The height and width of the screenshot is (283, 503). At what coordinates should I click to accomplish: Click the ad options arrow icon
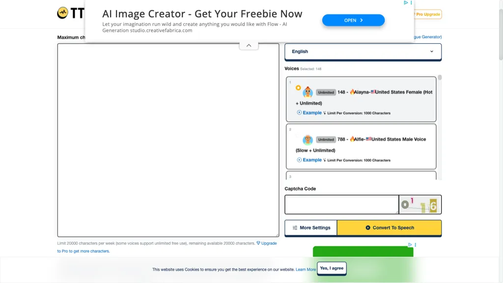point(406,3)
